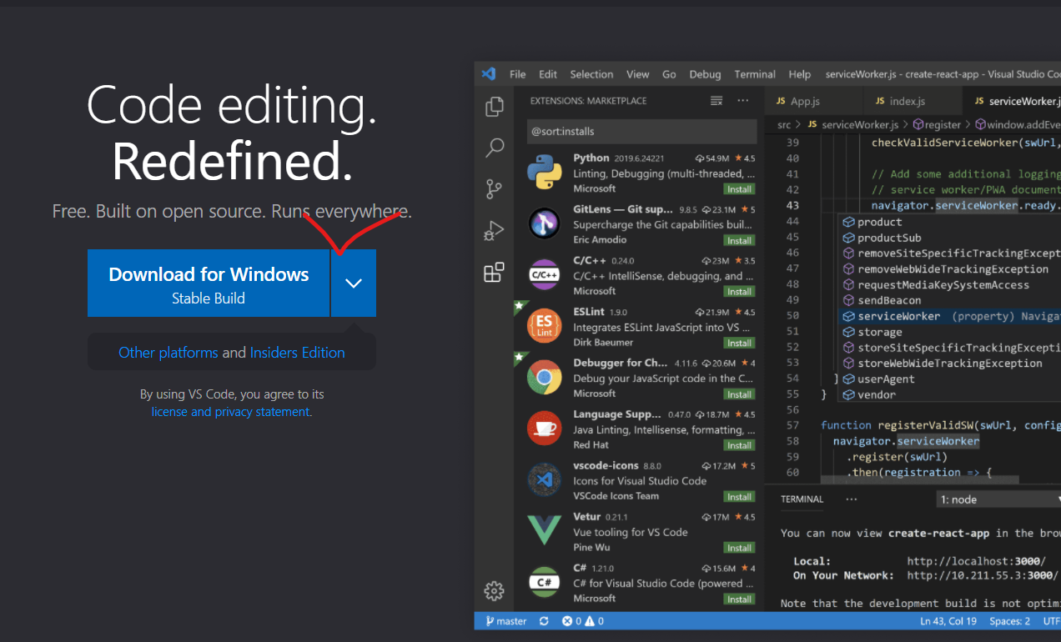The image size is (1061, 642).
Task: Click the C# extension logo
Action: (x=544, y=583)
